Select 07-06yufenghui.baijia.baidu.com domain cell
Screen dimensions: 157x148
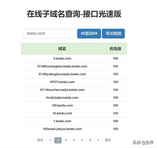click(x=62, y=74)
